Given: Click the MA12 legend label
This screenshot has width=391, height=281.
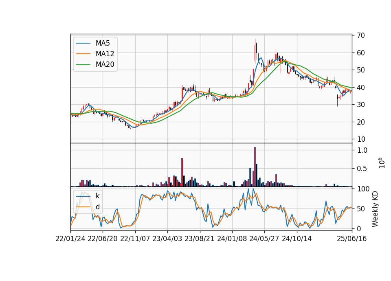Looking at the screenshot, I should click(x=105, y=54).
